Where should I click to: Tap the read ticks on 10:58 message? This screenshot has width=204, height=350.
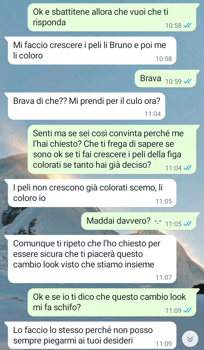pos(188,26)
